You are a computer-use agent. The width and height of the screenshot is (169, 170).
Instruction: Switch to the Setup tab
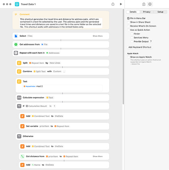click(x=160, y=12)
